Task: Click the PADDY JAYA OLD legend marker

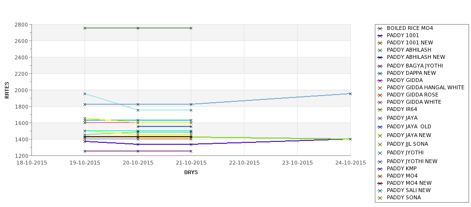Action: pyautogui.click(x=380, y=127)
